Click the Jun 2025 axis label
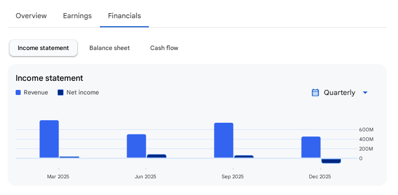 (x=145, y=177)
